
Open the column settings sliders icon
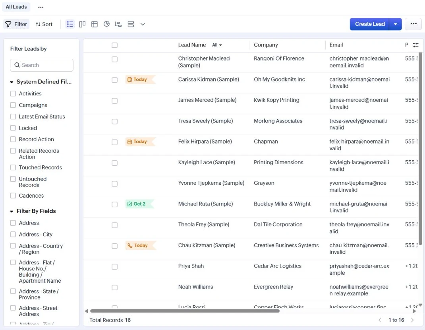(415, 45)
